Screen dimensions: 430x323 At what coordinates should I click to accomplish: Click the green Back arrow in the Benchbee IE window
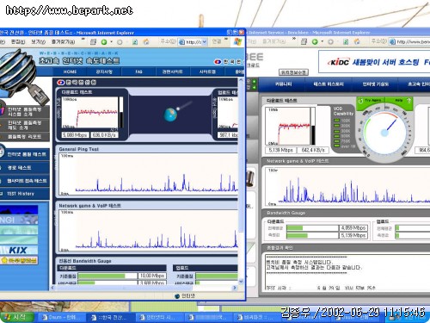pyautogui.click(x=315, y=41)
